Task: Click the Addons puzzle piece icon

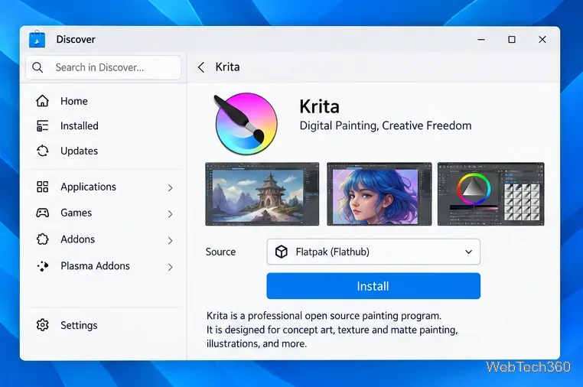Action: [42, 239]
